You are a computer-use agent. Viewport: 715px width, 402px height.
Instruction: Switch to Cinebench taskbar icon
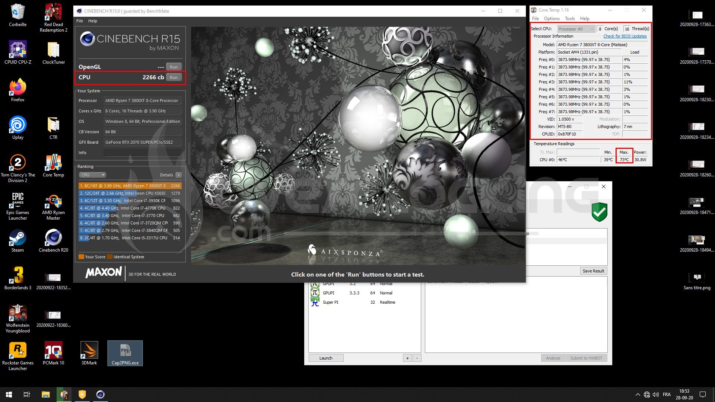click(100, 395)
